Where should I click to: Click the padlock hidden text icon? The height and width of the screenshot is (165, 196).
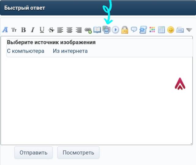click(125, 30)
